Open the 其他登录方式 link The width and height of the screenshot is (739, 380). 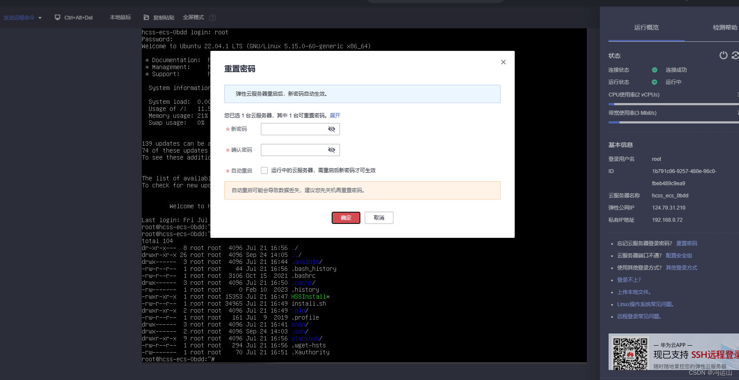pos(682,268)
